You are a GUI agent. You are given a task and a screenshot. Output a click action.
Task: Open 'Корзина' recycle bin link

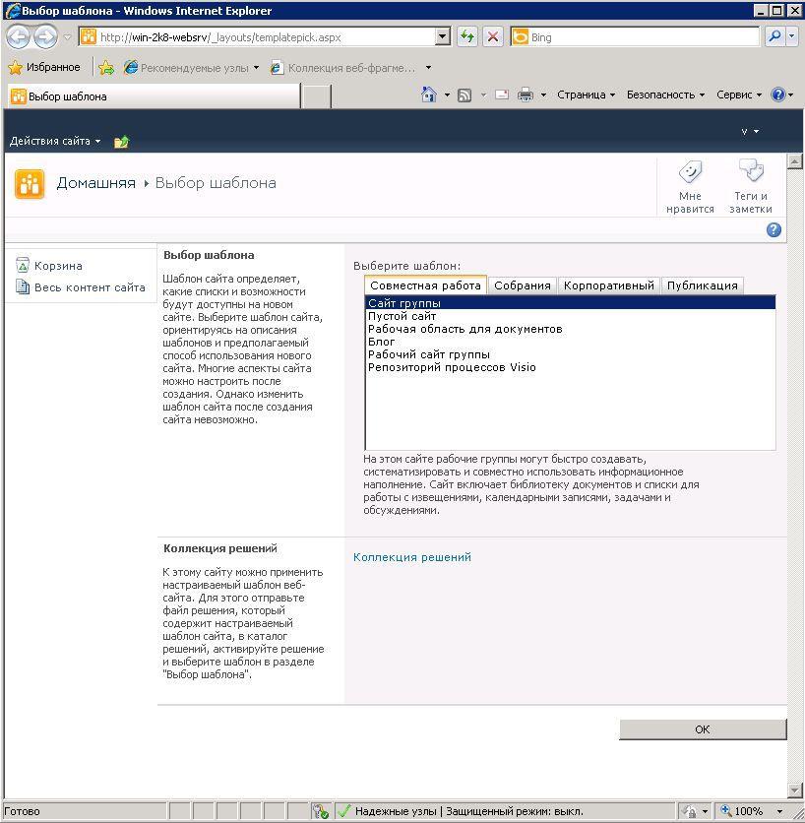coord(58,266)
